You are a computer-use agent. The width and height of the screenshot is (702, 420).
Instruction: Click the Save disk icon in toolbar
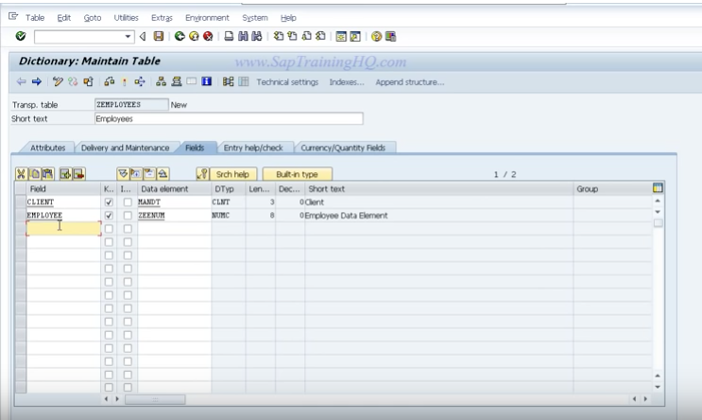coord(157,36)
